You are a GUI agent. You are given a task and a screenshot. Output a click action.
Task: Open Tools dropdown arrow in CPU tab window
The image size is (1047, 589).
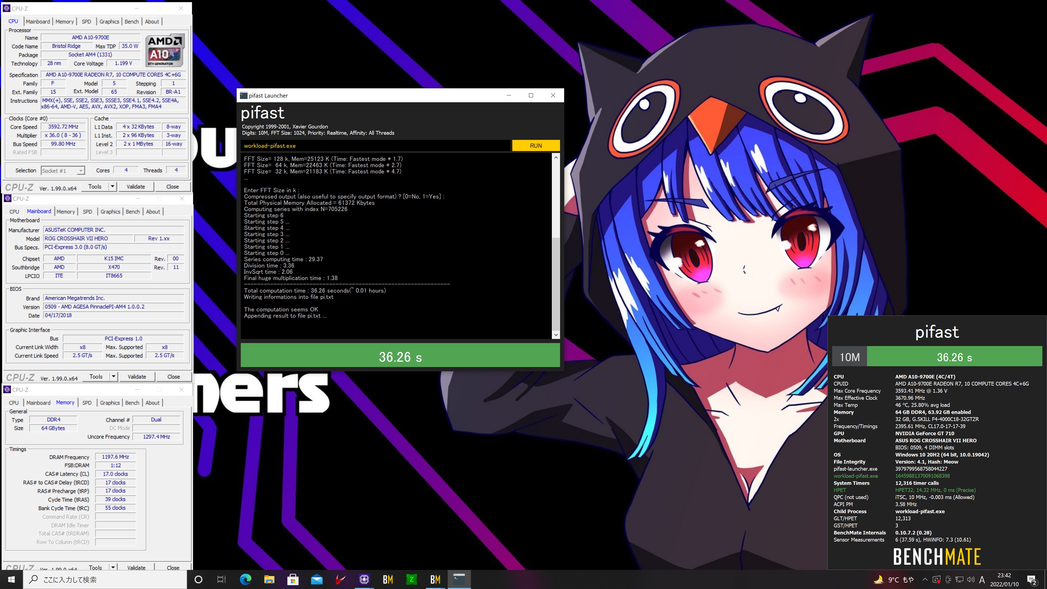pos(113,187)
